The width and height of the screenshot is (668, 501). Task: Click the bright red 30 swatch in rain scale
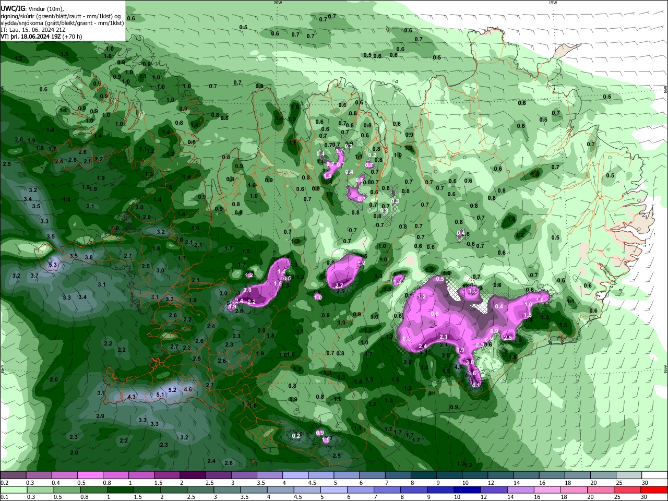click(x=654, y=490)
